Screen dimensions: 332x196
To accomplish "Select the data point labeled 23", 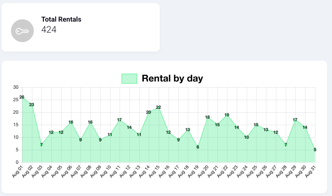I will pyautogui.click(x=32, y=105).
